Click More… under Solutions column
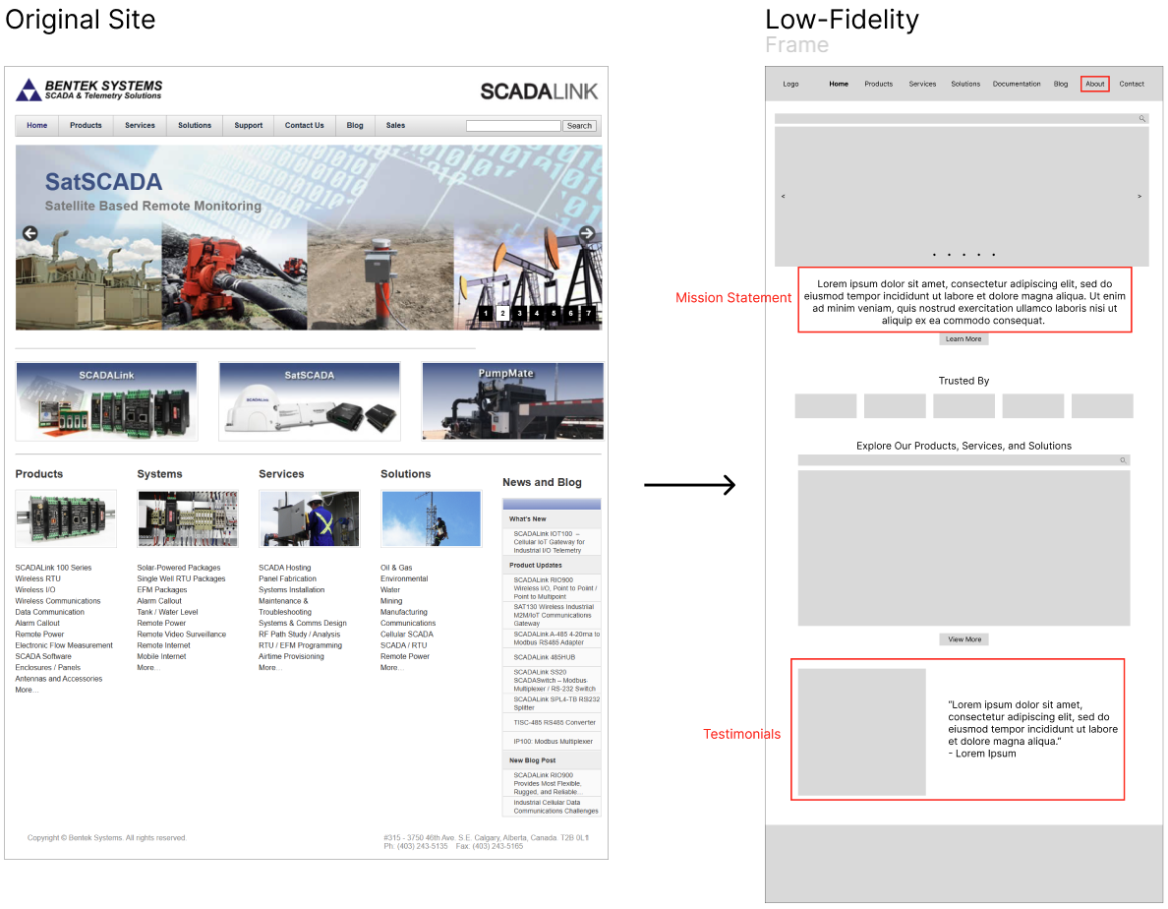 point(391,668)
